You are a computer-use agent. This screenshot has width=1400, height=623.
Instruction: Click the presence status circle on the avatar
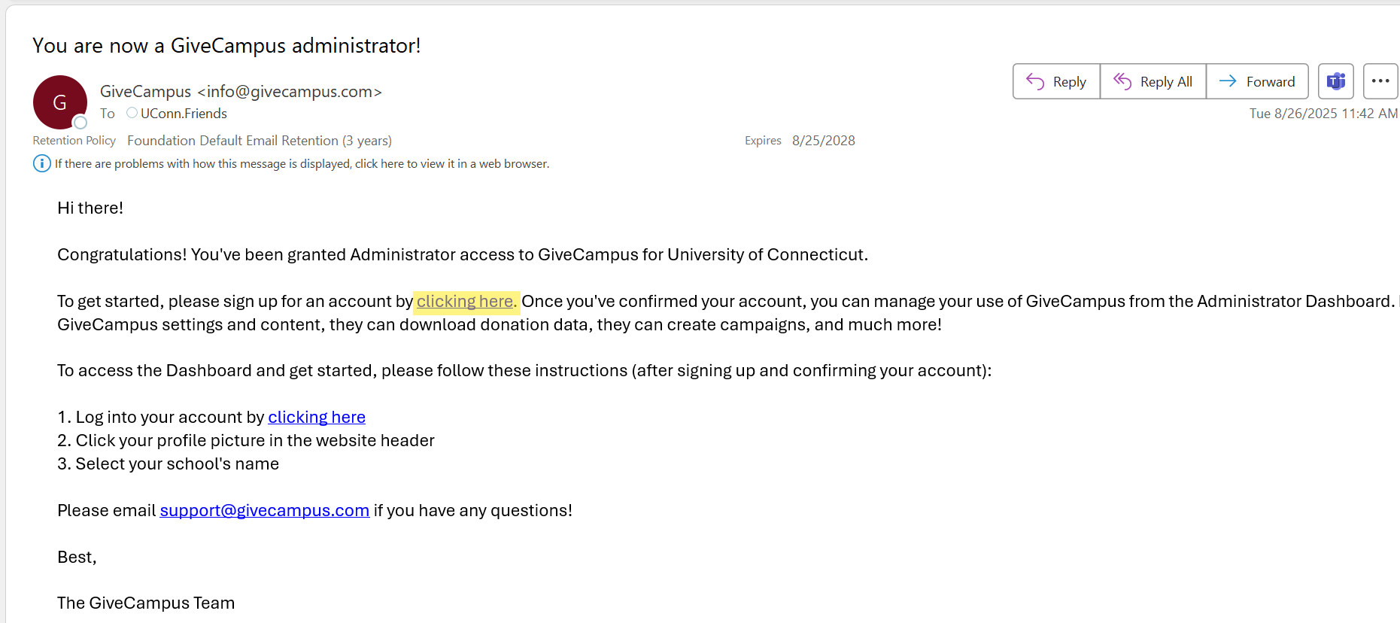80,123
